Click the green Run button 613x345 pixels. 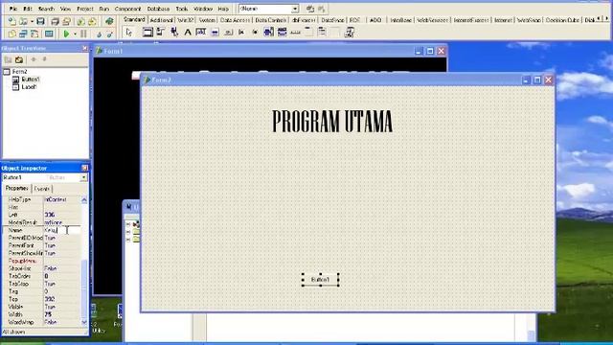click(x=66, y=34)
